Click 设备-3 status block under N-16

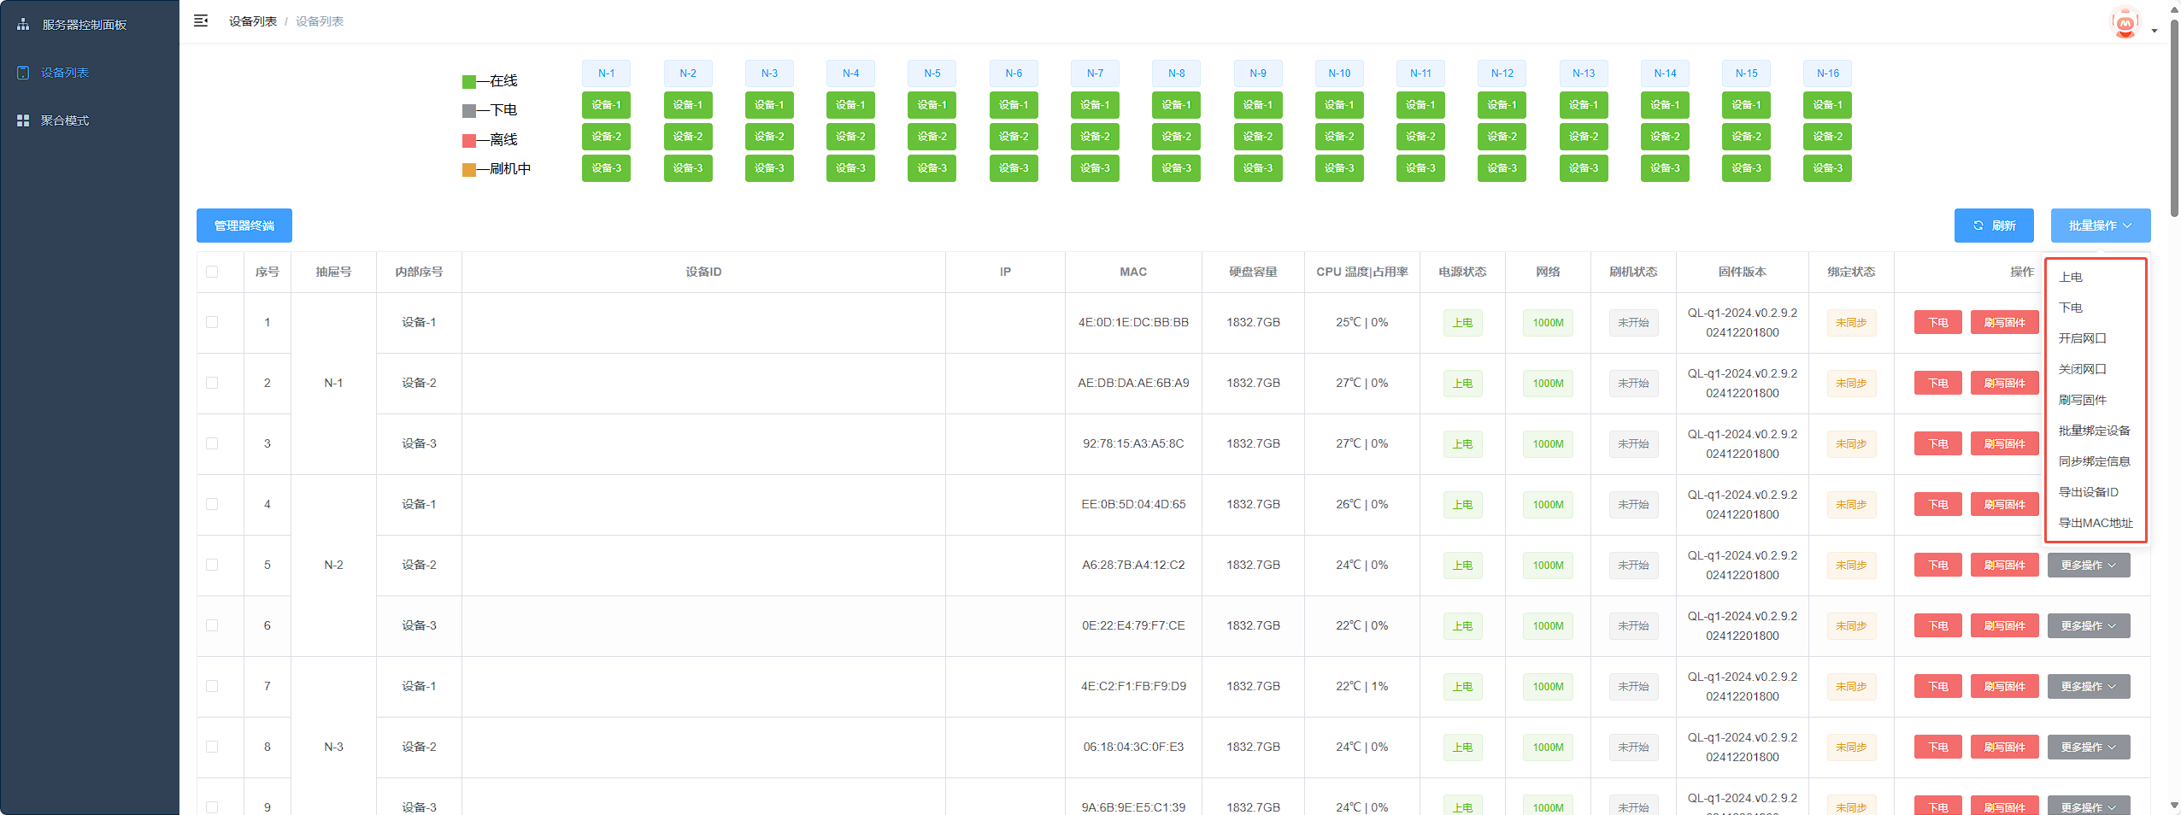pos(1827,168)
